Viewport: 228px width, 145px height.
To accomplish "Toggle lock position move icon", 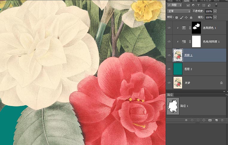I will [x=186, y=17].
